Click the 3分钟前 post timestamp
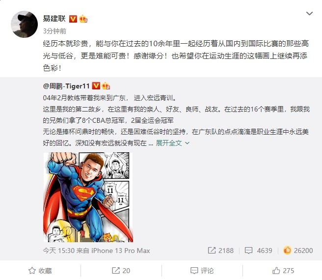Image resolution: width=322 pixels, height=280 pixels. point(54,31)
